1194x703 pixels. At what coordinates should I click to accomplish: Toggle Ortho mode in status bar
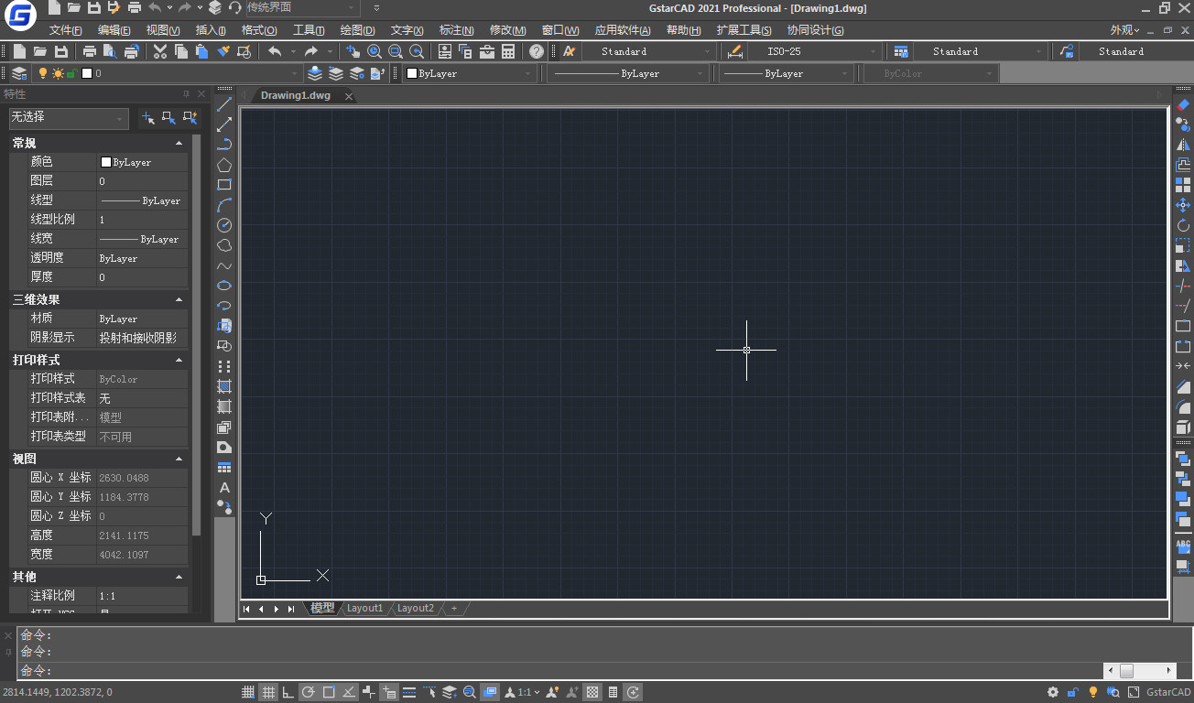pyautogui.click(x=288, y=692)
